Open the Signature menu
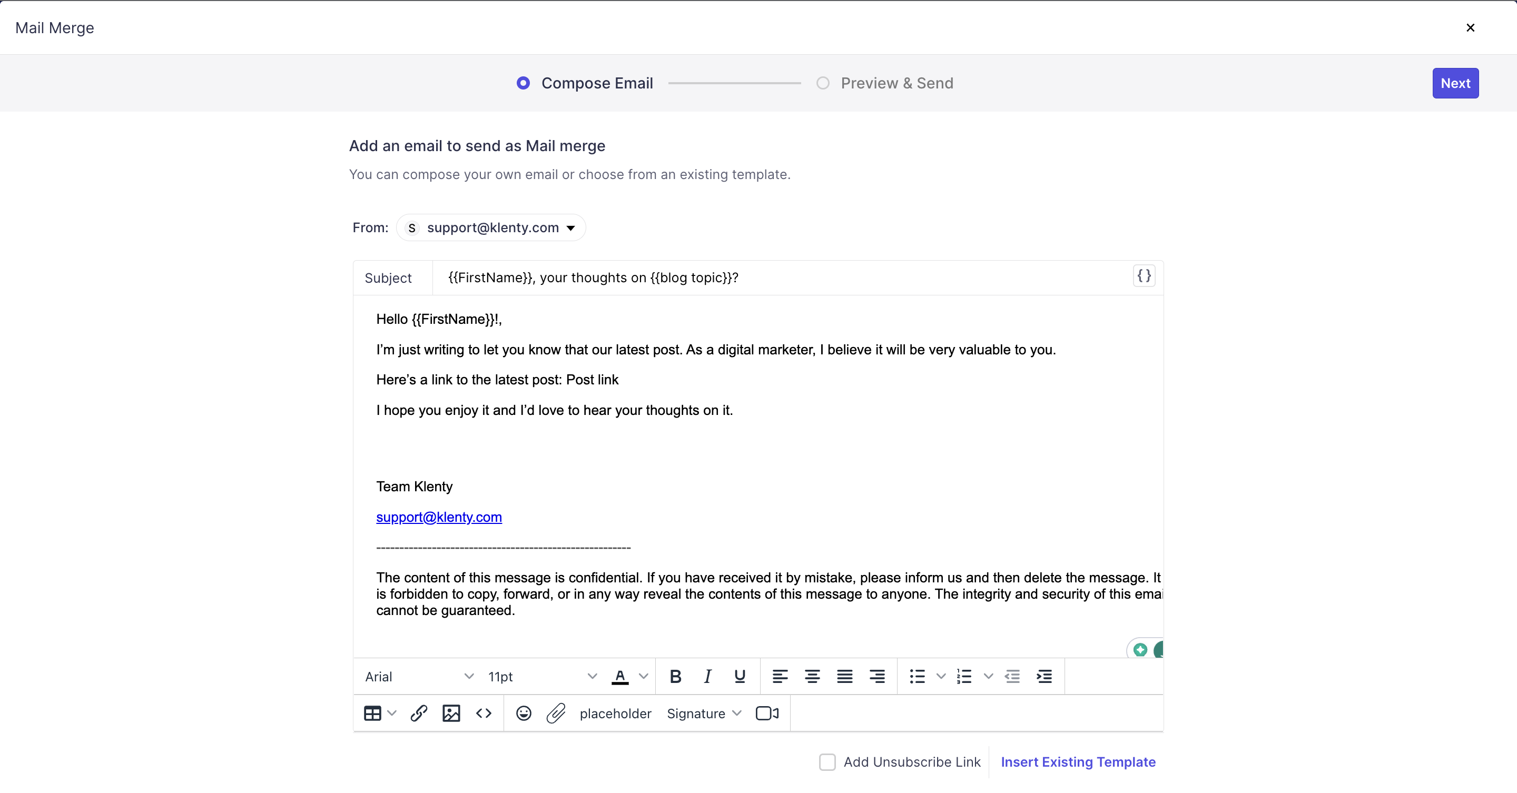The width and height of the screenshot is (1517, 793). tap(703, 713)
